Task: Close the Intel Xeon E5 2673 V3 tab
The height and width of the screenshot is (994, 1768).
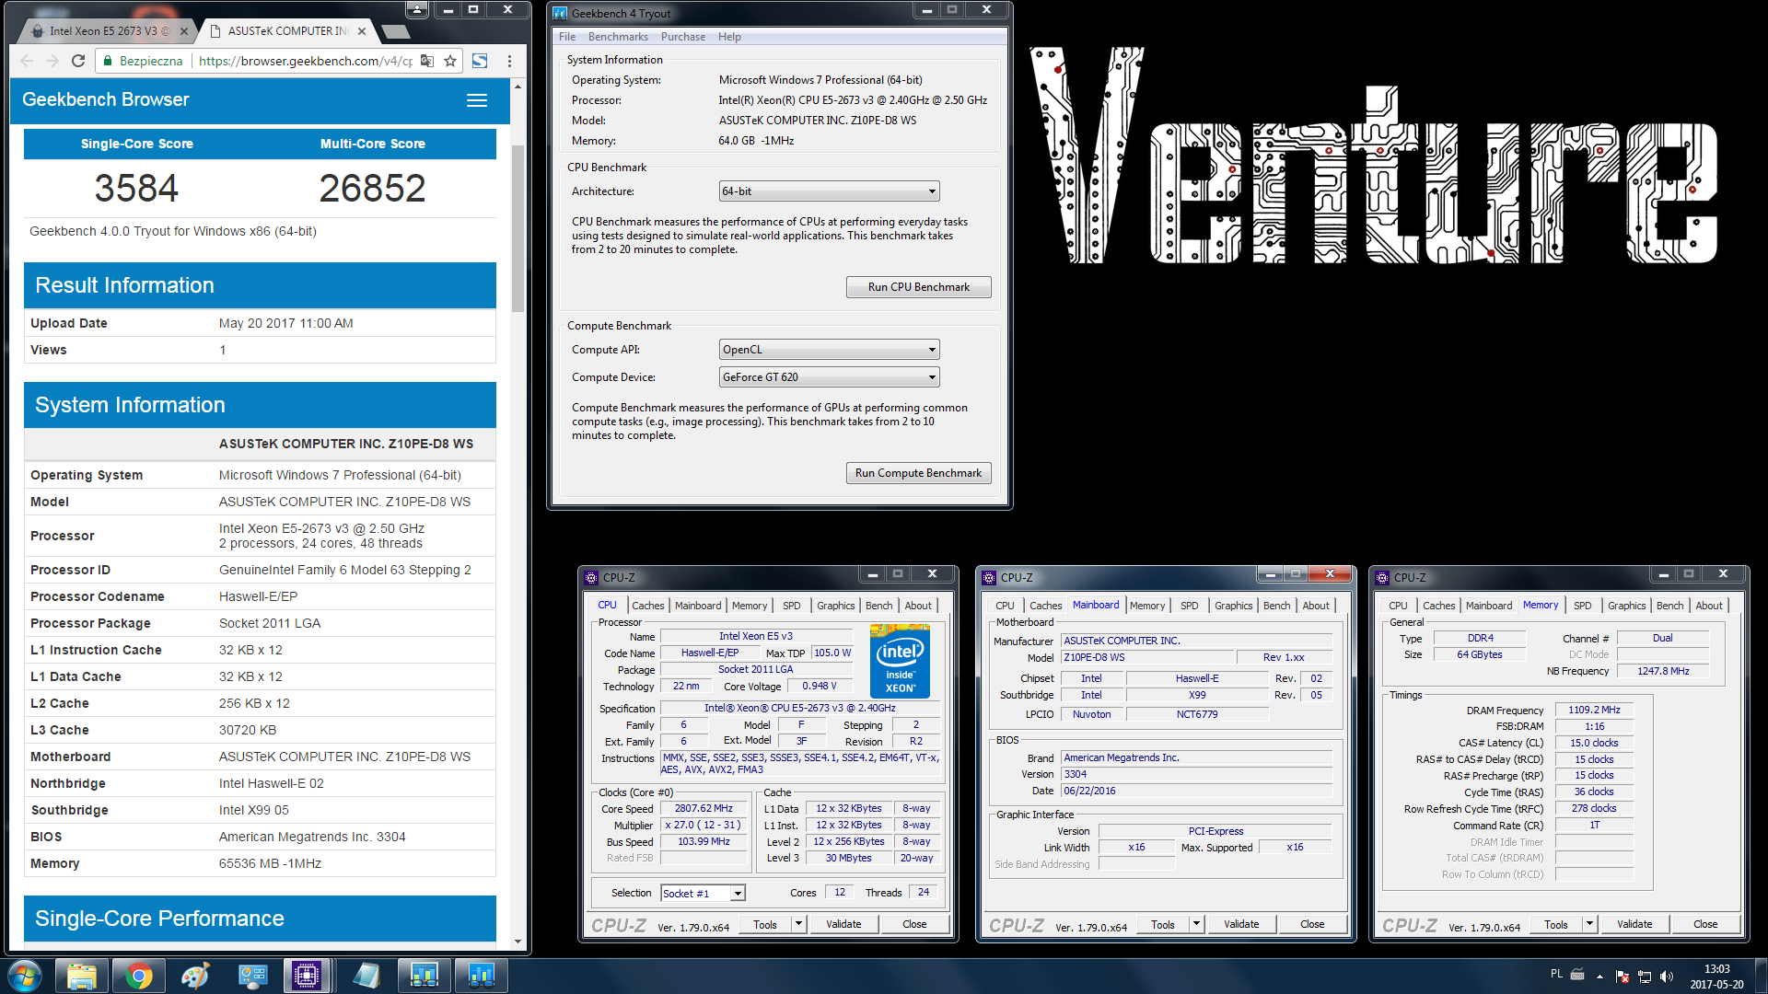Action: pyautogui.click(x=184, y=31)
